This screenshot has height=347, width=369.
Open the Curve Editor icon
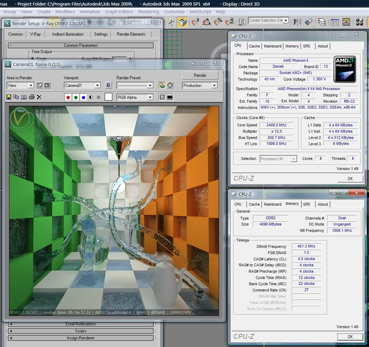(x=334, y=22)
